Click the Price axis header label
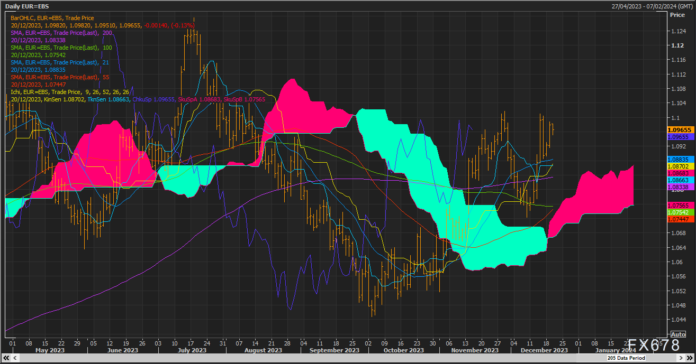This screenshot has height=364, width=696. (677, 15)
